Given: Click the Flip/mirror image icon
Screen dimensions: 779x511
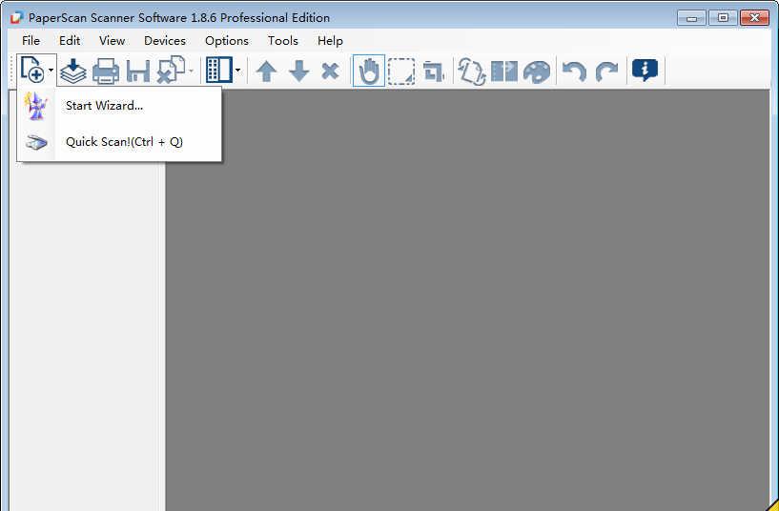Looking at the screenshot, I should pyautogui.click(x=504, y=71).
